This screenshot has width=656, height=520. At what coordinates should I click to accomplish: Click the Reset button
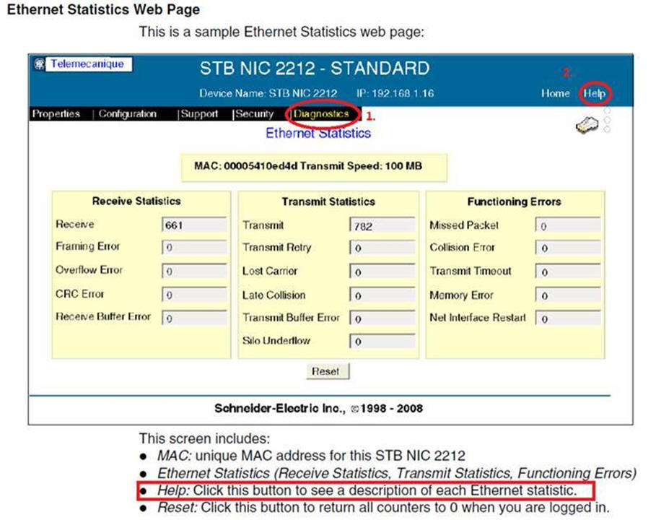[328, 371]
